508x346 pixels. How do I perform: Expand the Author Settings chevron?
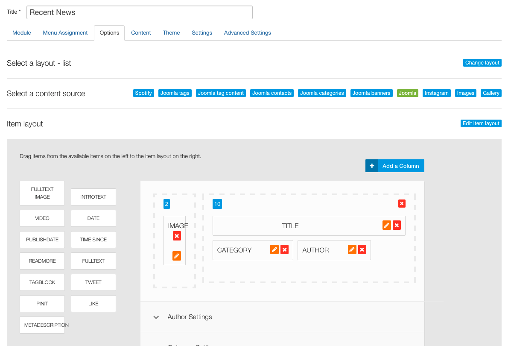click(156, 317)
